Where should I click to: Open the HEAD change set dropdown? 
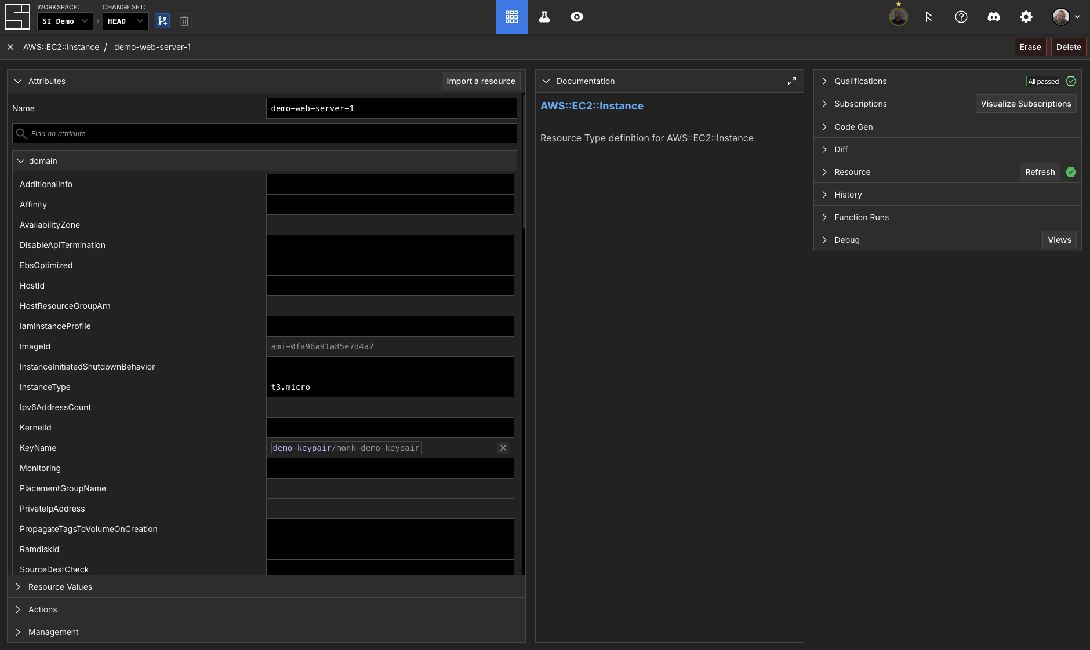125,21
